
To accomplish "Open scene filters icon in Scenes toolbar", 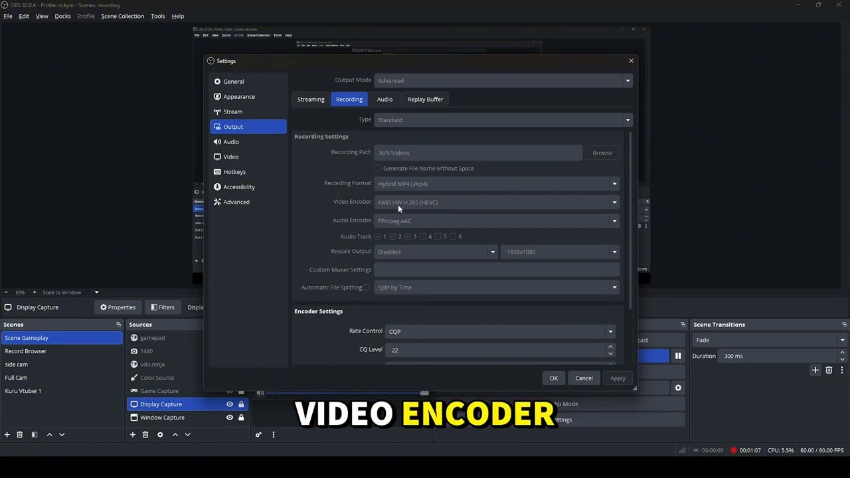I will [x=35, y=435].
